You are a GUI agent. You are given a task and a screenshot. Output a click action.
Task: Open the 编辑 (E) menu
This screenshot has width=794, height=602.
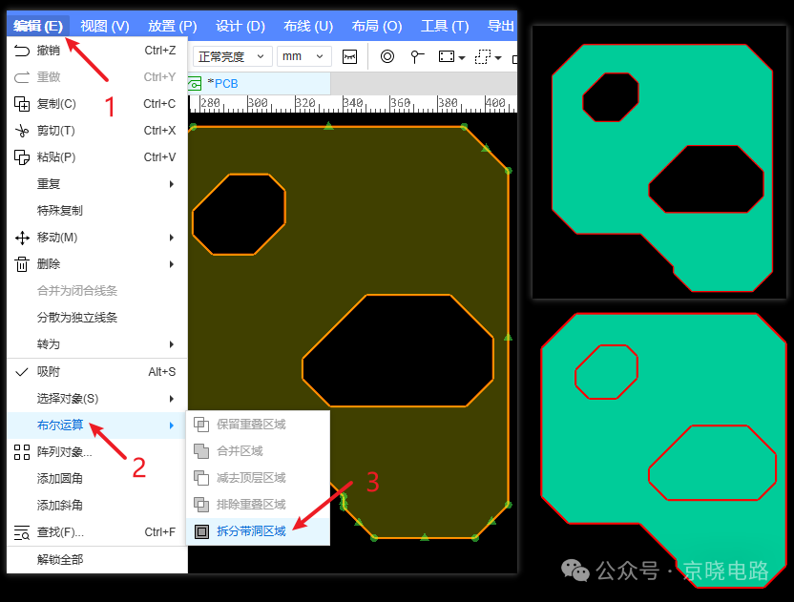click(x=38, y=26)
